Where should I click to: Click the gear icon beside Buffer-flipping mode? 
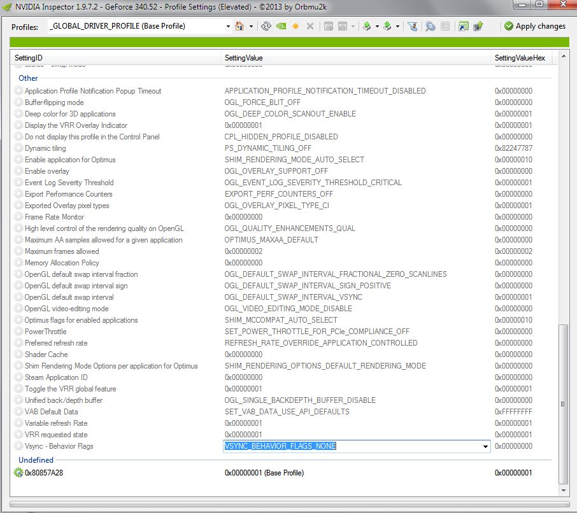tap(18, 102)
